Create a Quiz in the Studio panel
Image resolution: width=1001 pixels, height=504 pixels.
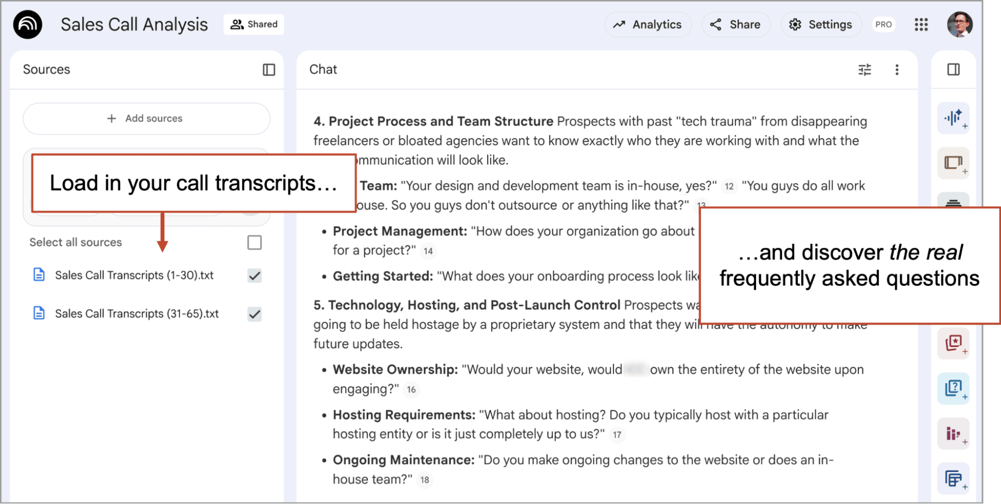click(953, 388)
